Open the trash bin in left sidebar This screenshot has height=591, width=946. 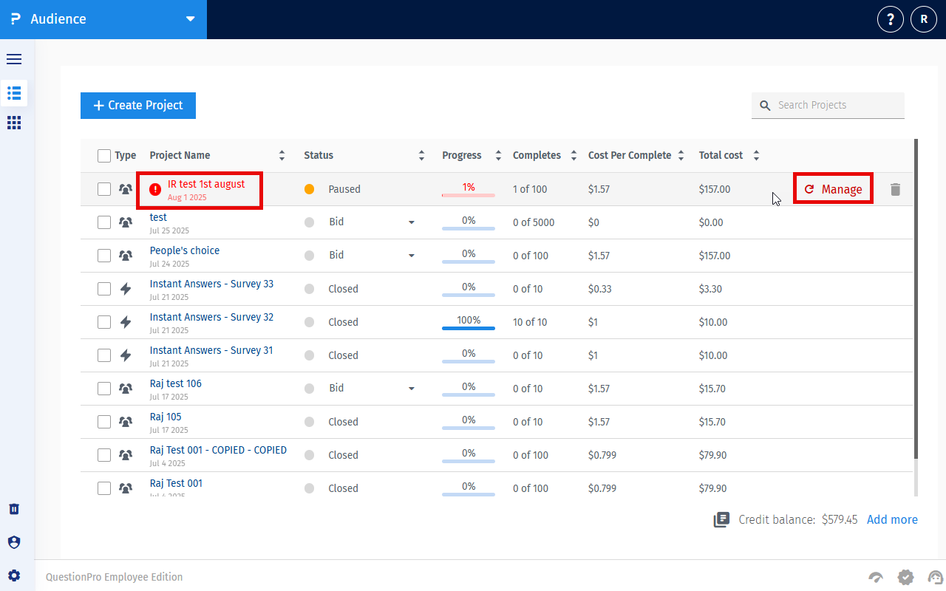pyautogui.click(x=14, y=509)
